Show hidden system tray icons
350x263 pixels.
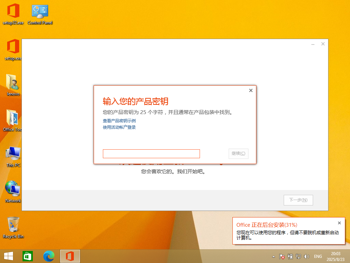pyautogui.click(x=273, y=256)
